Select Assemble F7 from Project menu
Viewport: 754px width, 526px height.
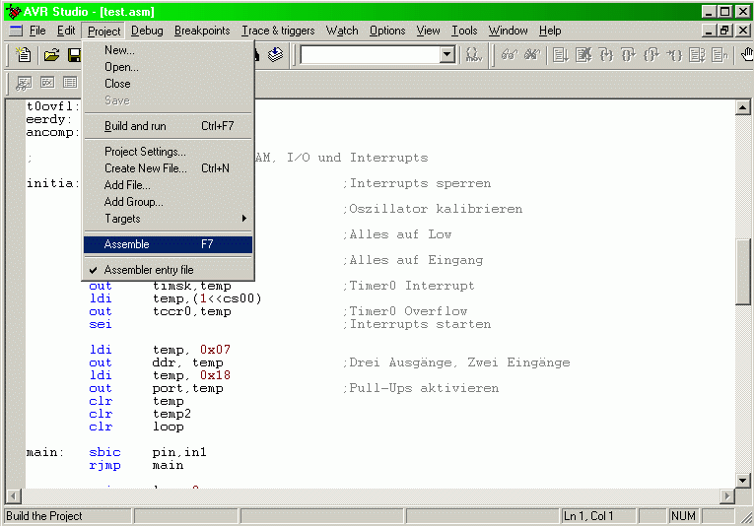click(168, 244)
